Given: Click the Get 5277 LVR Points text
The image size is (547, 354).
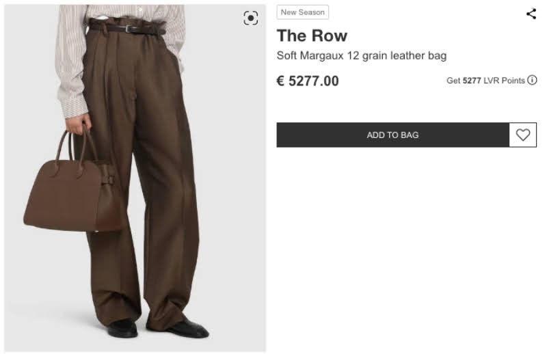Looking at the screenshot, I should click(x=485, y=81).
